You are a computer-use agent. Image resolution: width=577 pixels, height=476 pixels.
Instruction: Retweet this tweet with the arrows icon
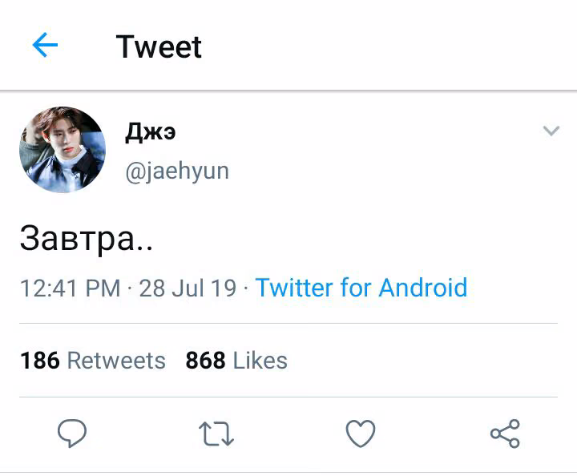[216, 434]
